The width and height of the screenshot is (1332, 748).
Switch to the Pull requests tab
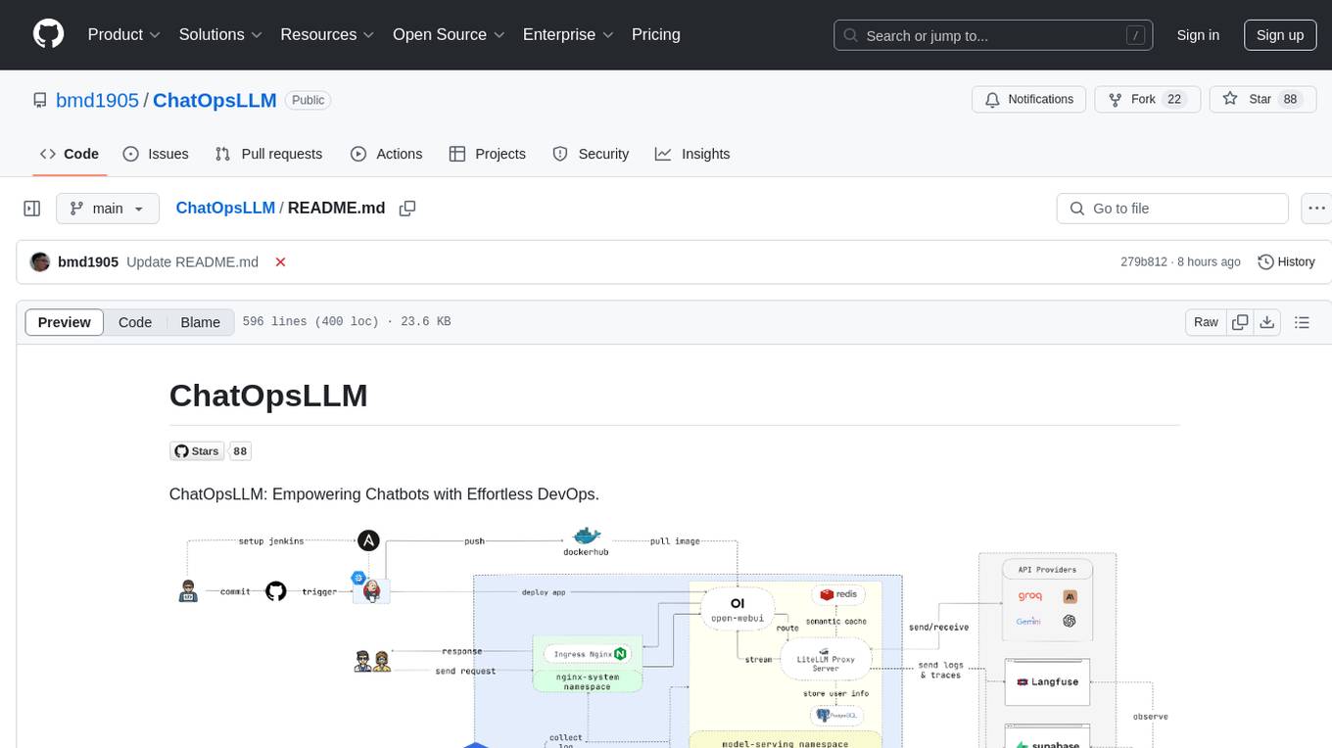pos(268,154)
